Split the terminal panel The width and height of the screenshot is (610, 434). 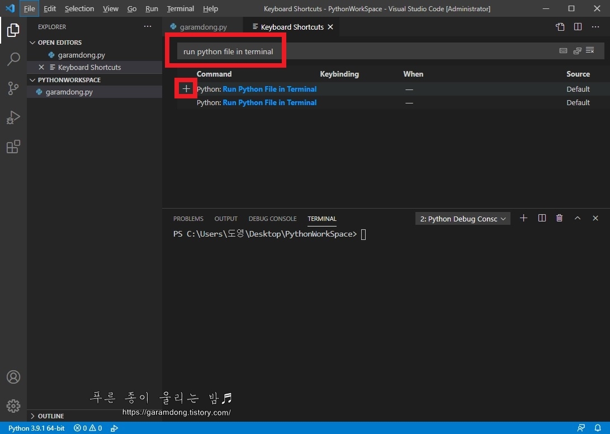[x=542, y=218]
